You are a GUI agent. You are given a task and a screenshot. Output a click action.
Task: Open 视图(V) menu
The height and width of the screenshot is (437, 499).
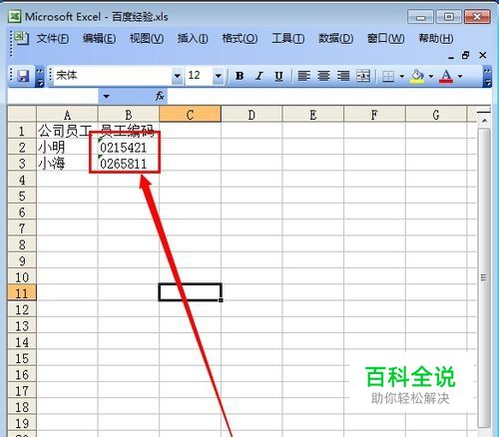pos(147,38)
